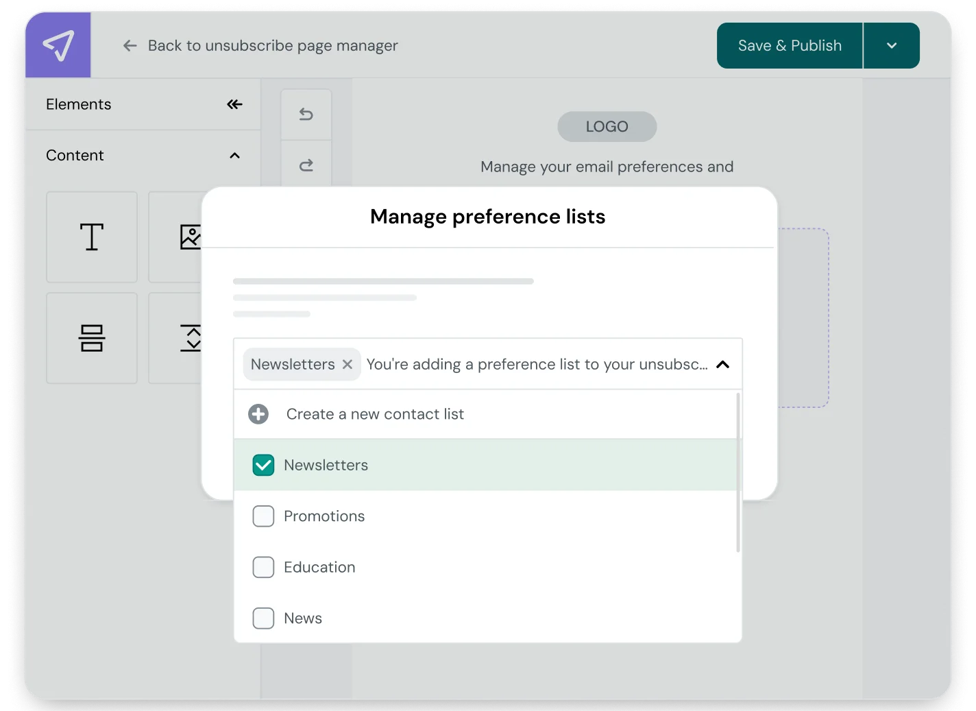
Task: Click the paper plane app logo
Action: point(58,45)
